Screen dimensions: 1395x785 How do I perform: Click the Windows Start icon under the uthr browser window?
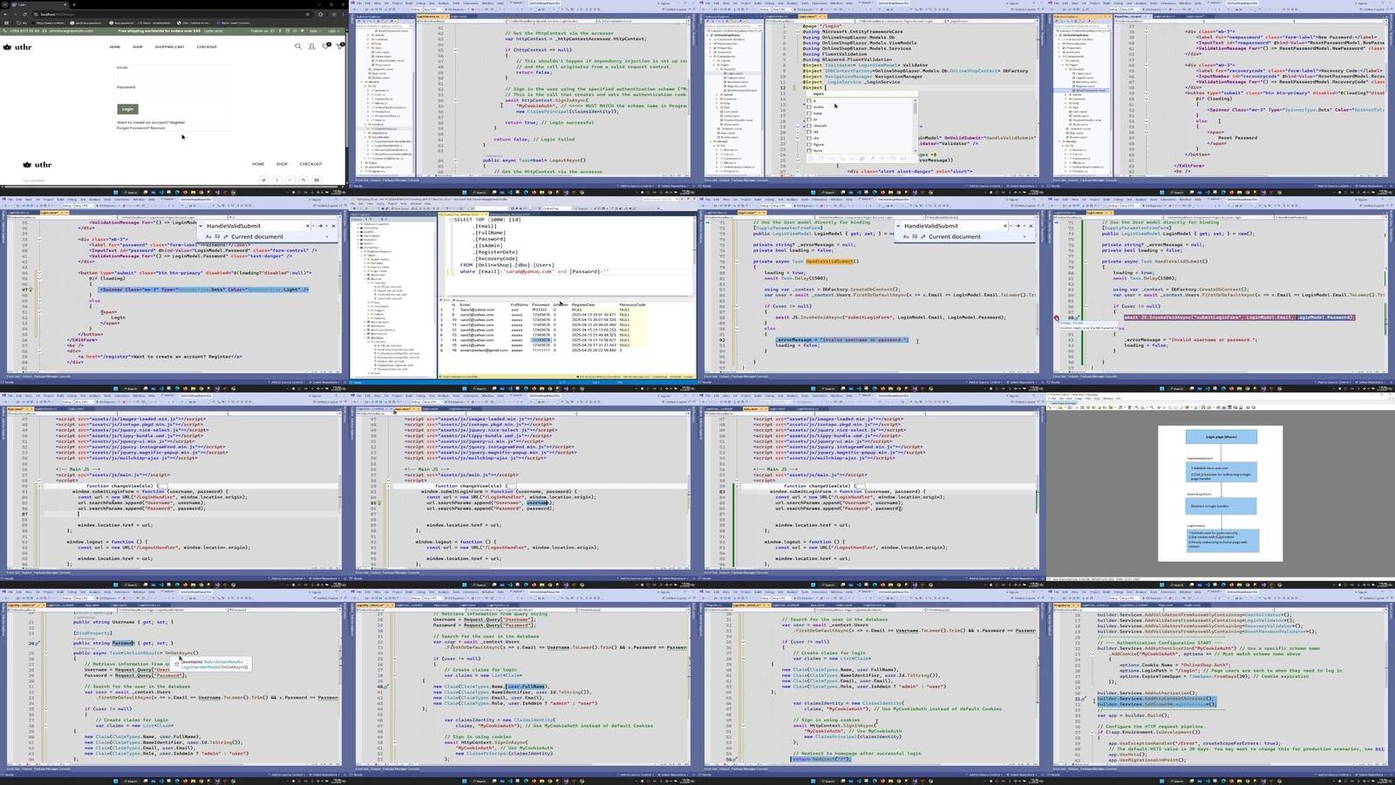116,192
